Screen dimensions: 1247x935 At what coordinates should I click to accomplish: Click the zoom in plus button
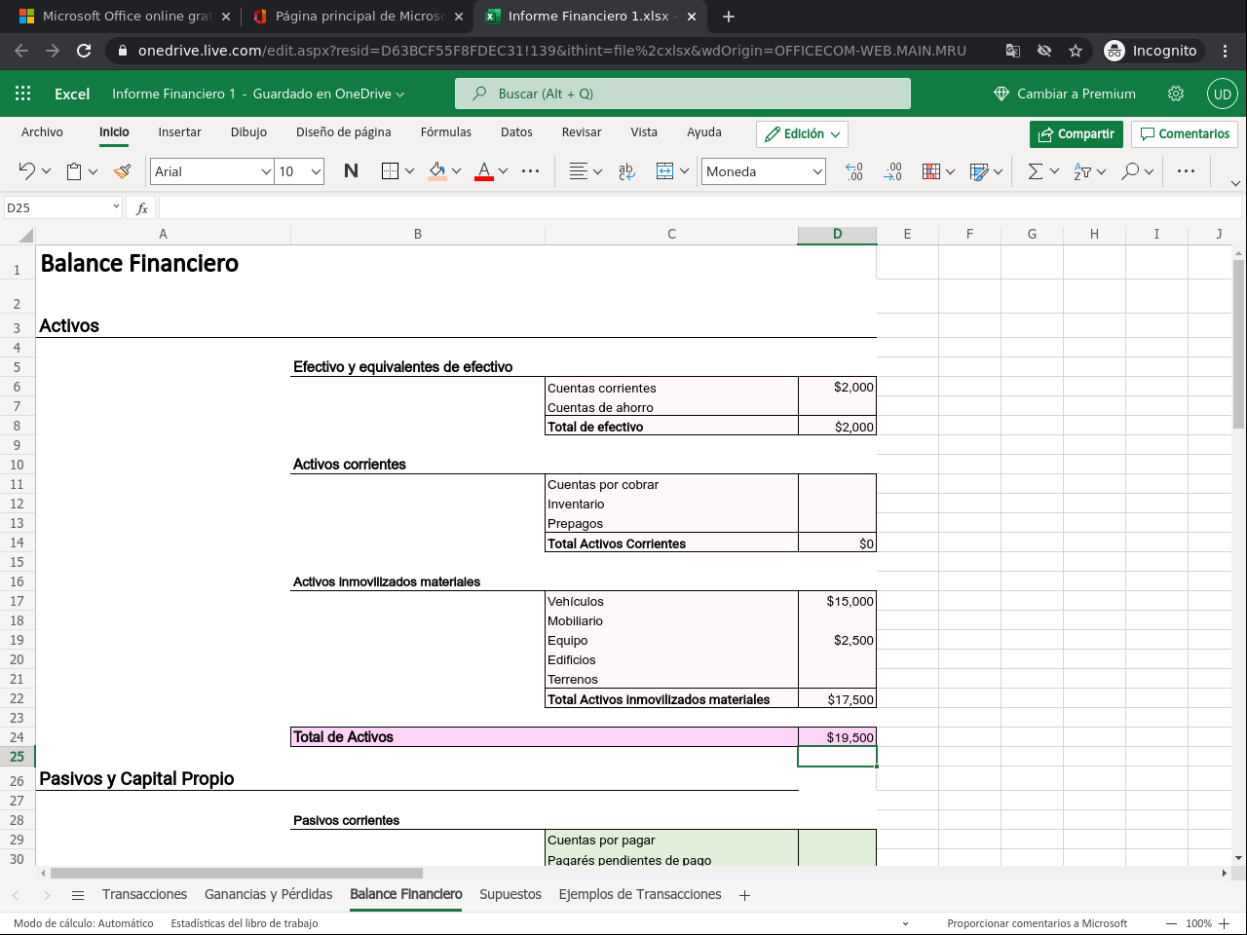pos(1225,923)
